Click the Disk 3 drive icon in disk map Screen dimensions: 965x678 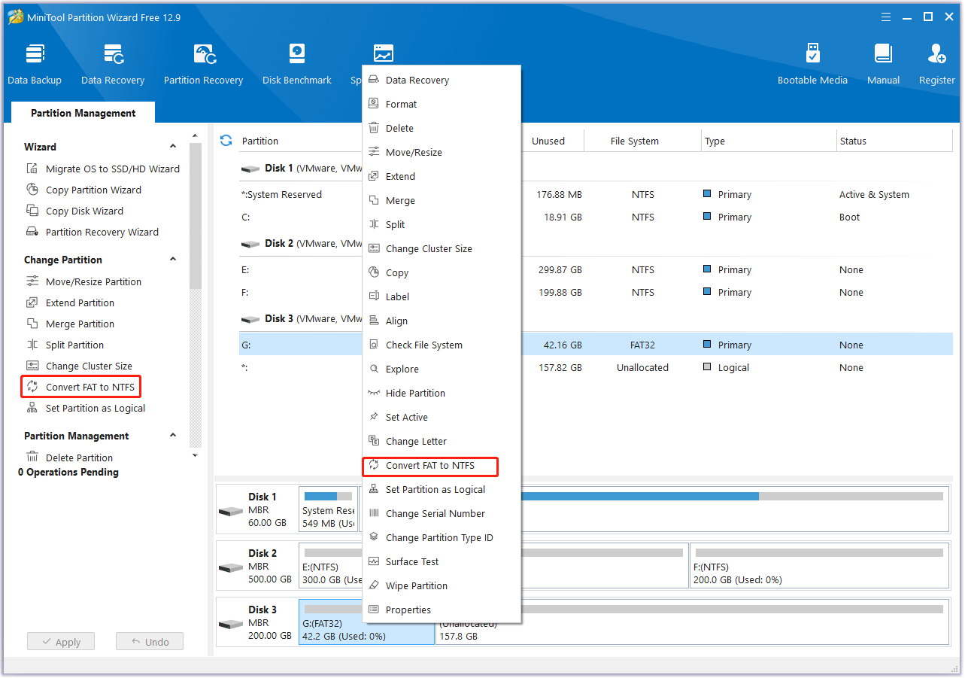point(231,624)
